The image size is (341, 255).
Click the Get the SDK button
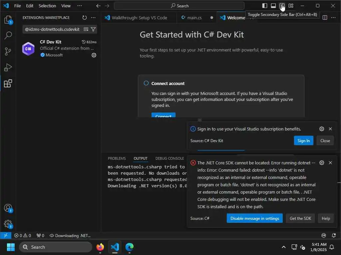(x=300, y=218)
